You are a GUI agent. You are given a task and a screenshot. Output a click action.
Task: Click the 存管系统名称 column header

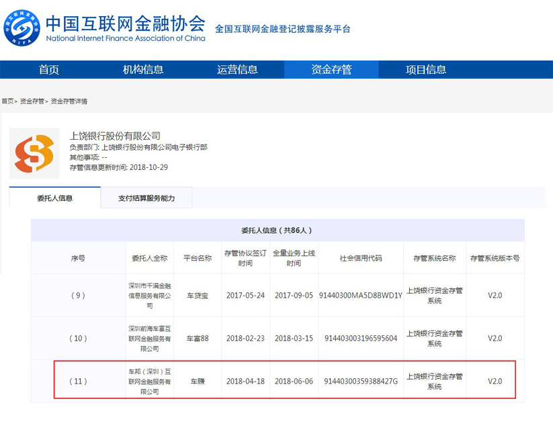click(435, 258)
